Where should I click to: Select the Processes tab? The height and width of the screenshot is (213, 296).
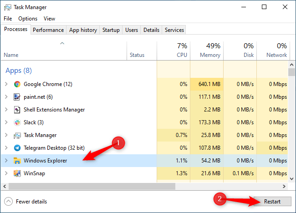[x=15, y=29]
